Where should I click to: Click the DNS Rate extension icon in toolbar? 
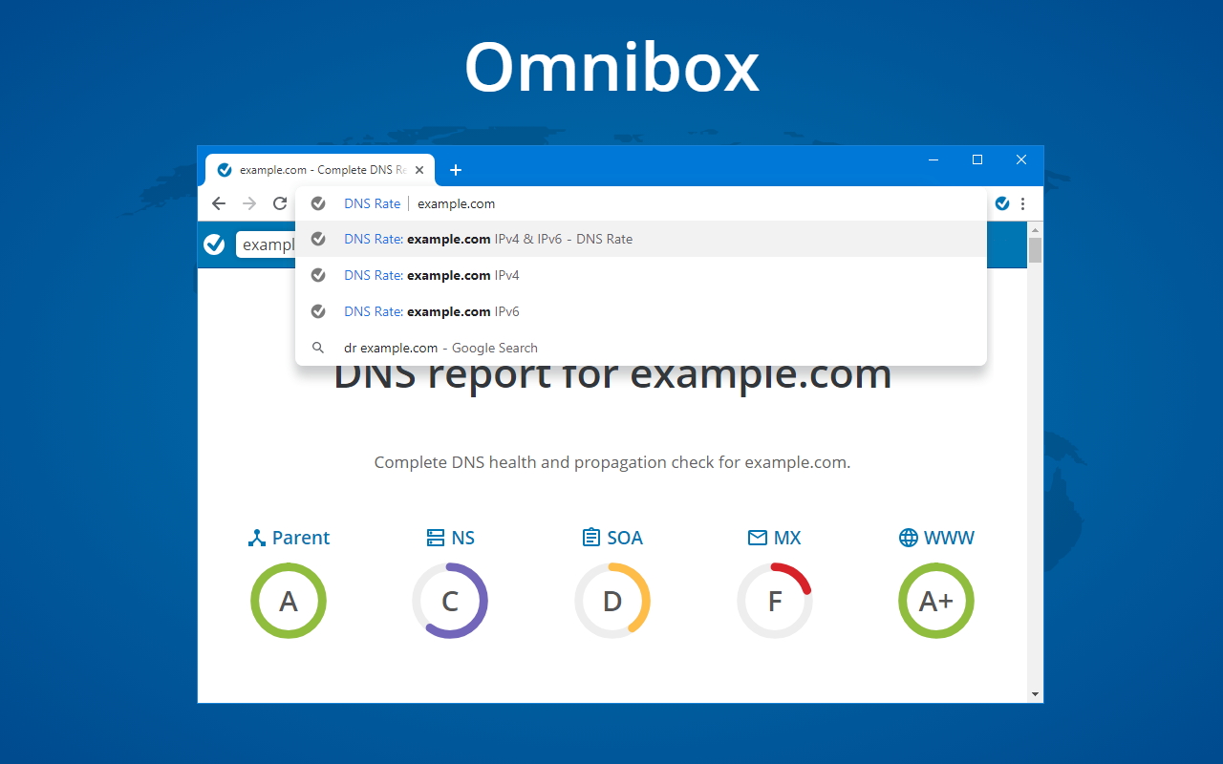coord(1002,203)
